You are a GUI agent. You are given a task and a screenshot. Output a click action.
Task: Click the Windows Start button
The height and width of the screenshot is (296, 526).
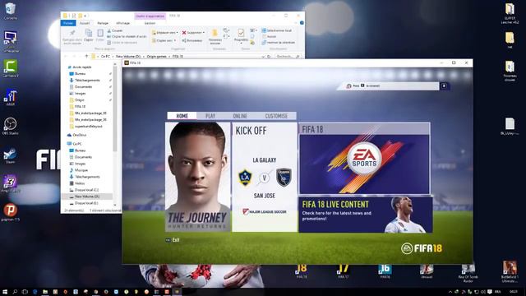click(x=5, y=292)
